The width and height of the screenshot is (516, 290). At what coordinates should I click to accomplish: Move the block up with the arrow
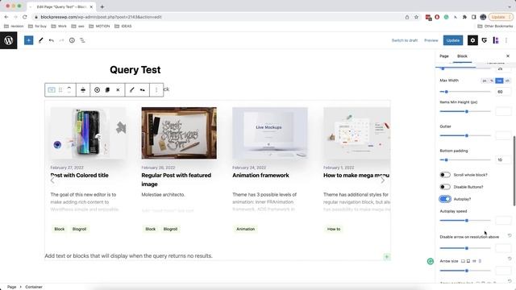click(69, 88)
